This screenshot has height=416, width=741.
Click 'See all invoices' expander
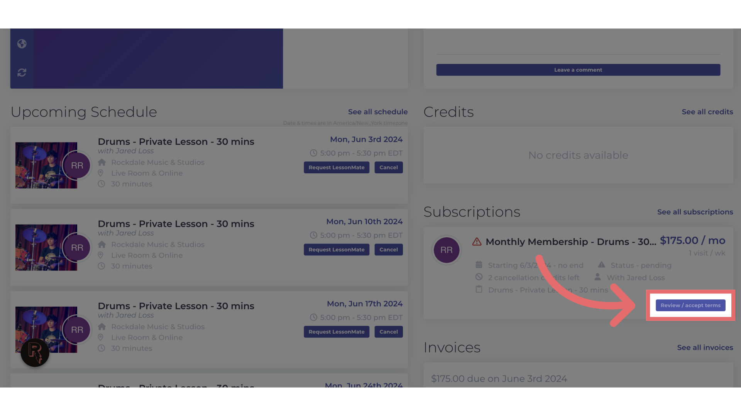click(705, 347)
